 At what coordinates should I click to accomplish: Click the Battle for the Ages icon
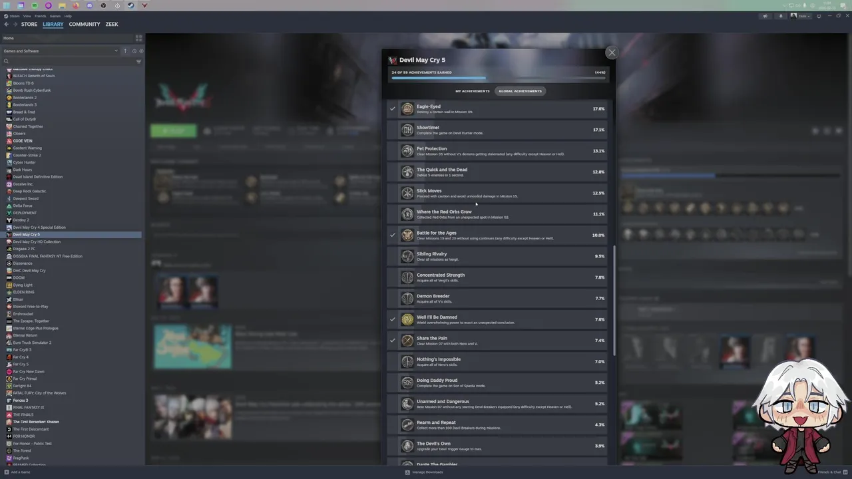[407, 235]
